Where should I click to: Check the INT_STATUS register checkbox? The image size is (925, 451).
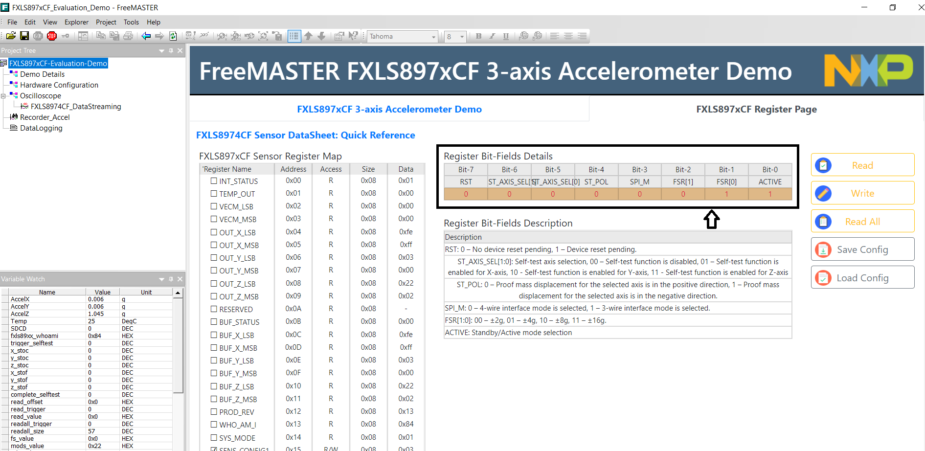click(x=214, y=181)
